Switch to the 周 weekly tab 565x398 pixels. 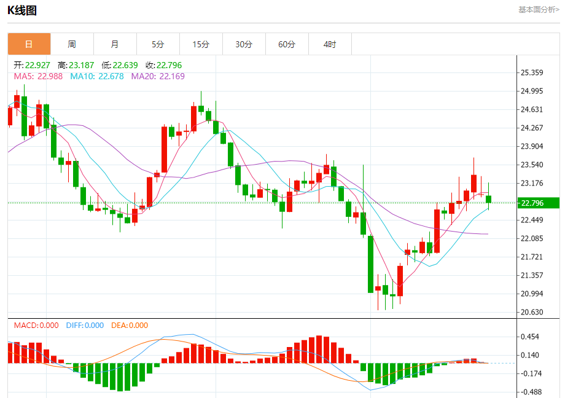tap(72, 44)
